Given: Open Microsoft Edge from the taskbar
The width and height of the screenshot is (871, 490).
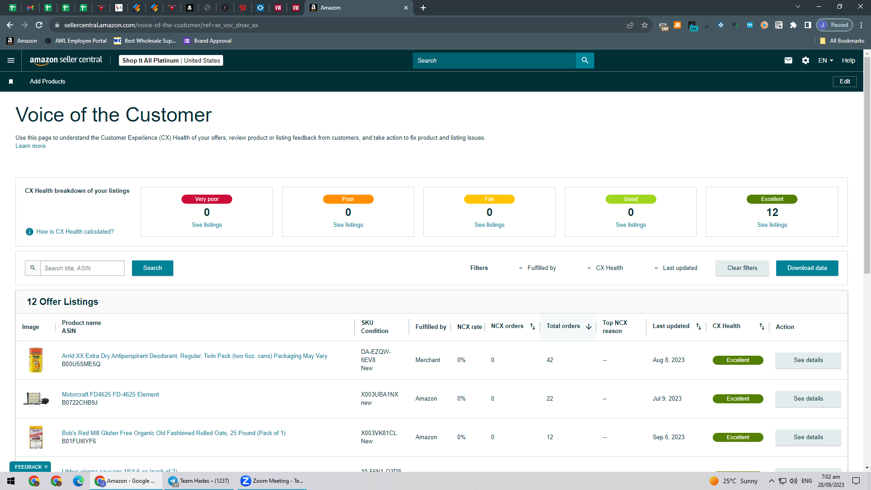Looking at the screenshot, I should [x=78, y=481].
